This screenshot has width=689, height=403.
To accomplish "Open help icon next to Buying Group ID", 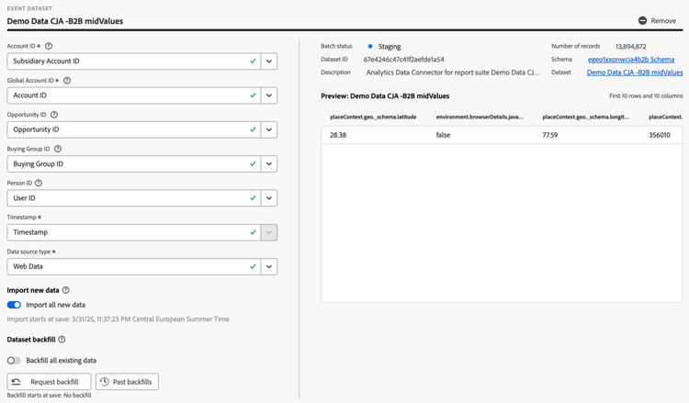I will [x=58, y=149].
